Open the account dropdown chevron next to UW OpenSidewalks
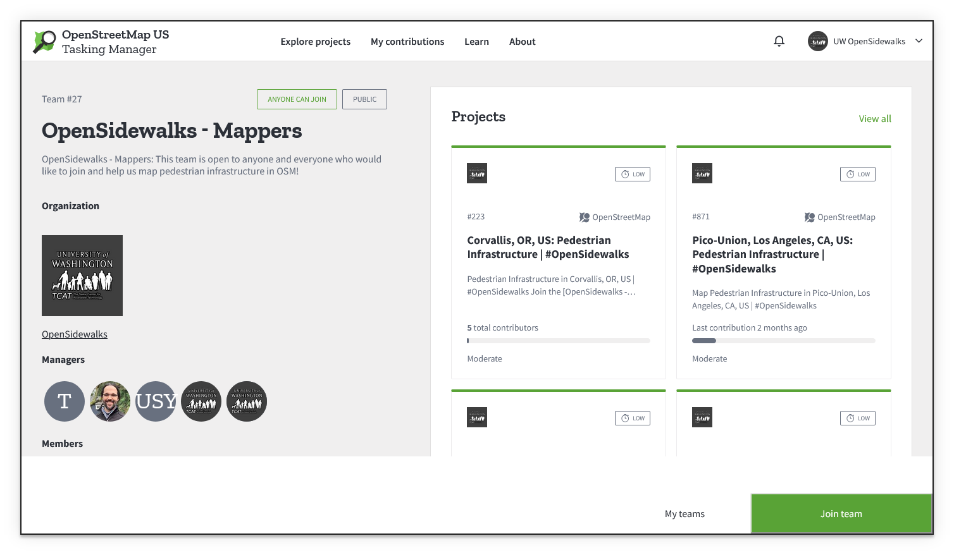Screen dimensions: 954x555 coord(918,40)
